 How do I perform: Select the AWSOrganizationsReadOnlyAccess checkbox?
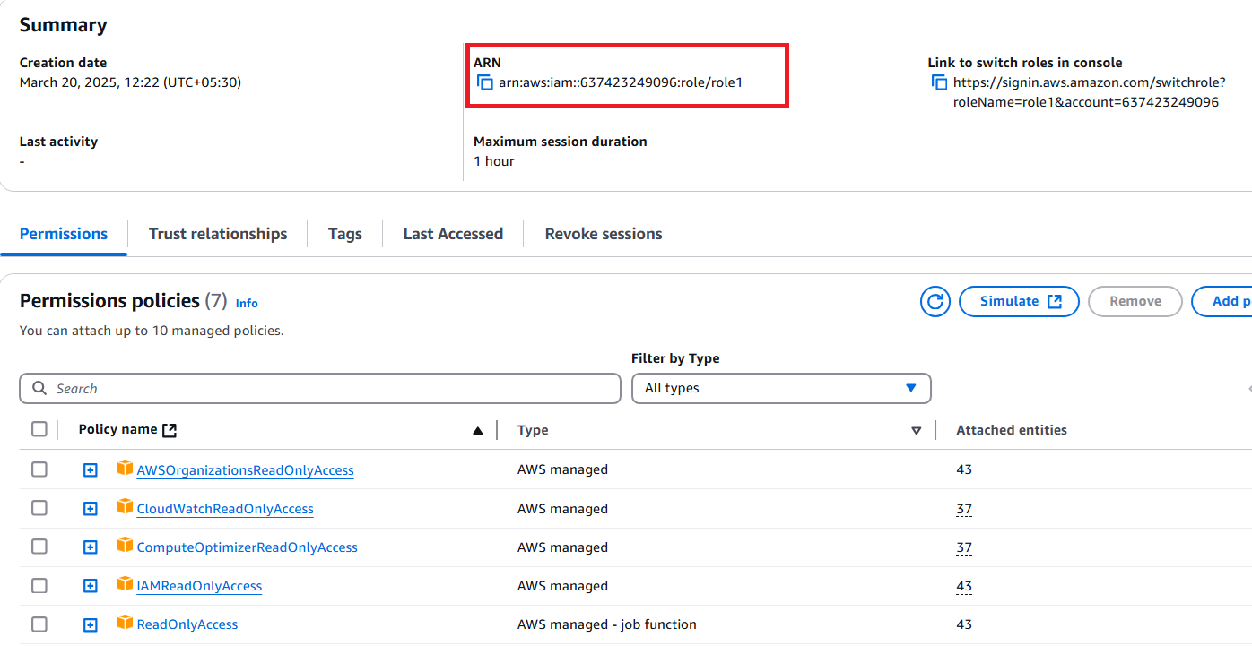(x=39, y=469)
